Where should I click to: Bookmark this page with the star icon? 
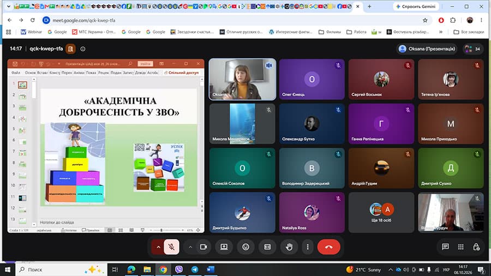click(425, 20)
